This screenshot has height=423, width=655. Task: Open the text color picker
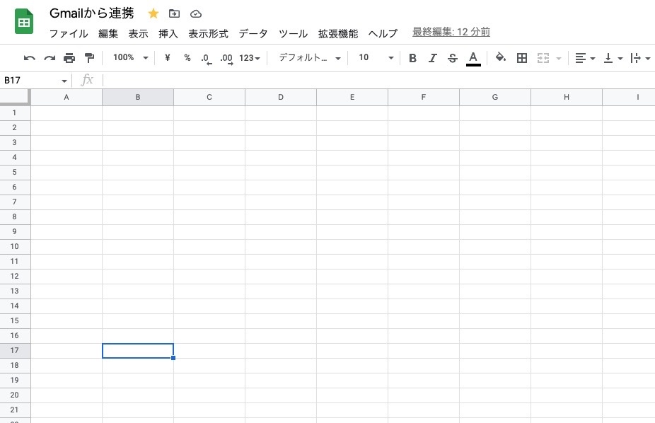[473, 59]
